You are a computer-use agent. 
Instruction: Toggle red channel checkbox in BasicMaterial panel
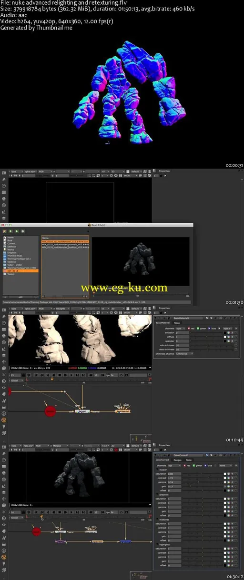point(189,328)
